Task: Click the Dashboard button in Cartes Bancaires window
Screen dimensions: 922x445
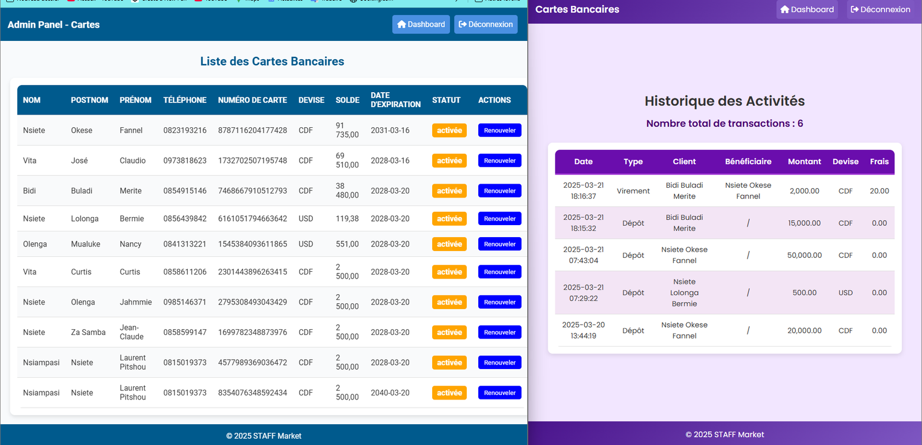Action: click(x=807, y=9)
